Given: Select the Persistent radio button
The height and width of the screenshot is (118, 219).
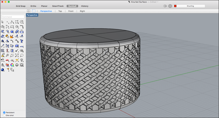Looking at the screenshot, I should click(4, 112).
